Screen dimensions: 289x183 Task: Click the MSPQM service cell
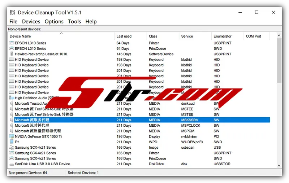[x=187, y=131]
